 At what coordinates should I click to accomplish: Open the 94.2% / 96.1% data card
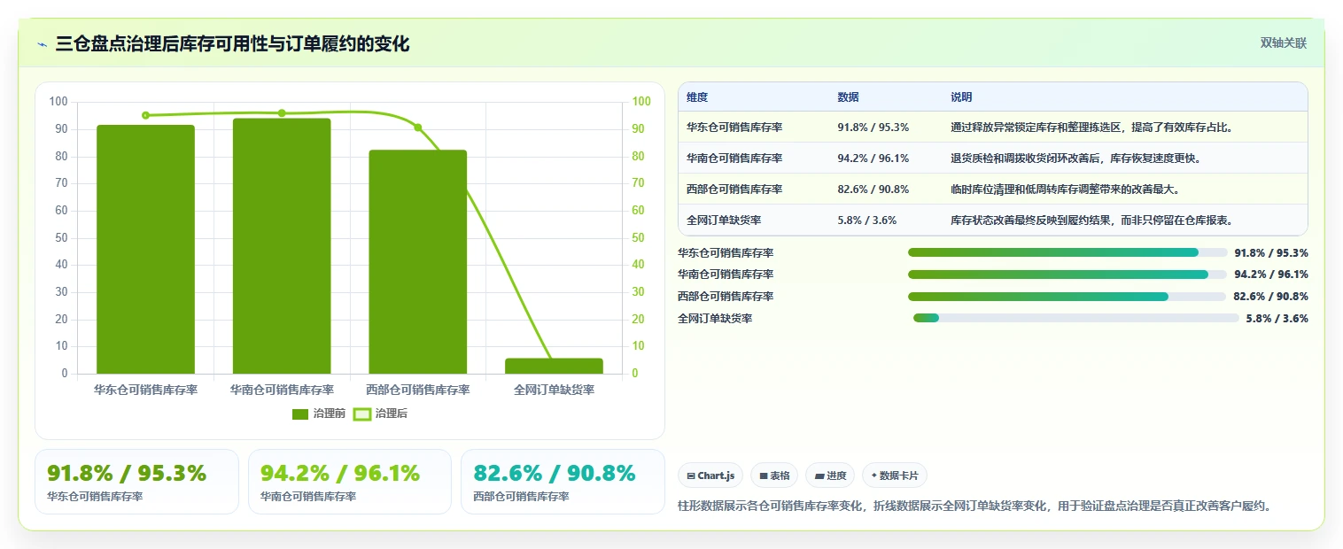coord(350,482)
